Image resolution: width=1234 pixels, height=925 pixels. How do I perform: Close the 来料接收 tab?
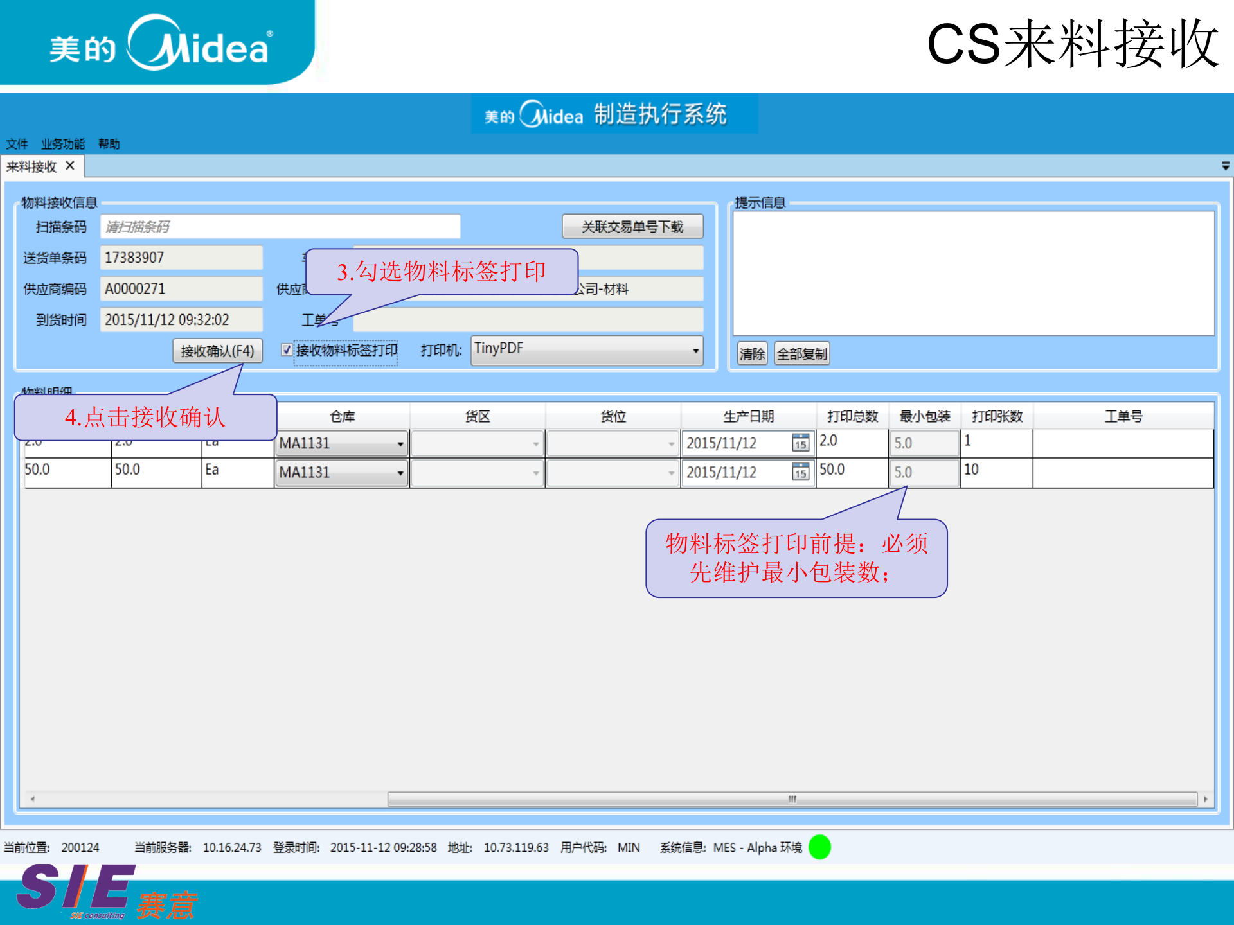70,166
